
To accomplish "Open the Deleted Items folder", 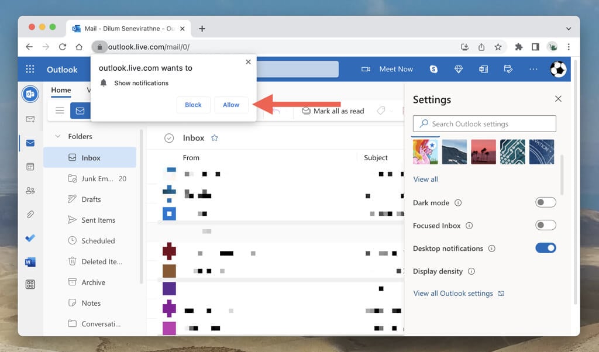I will click(89, 261).
